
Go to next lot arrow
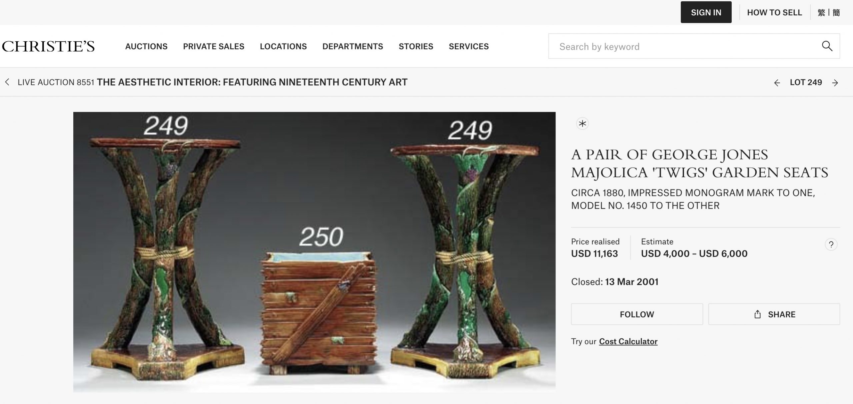click(x=835, y=83)
